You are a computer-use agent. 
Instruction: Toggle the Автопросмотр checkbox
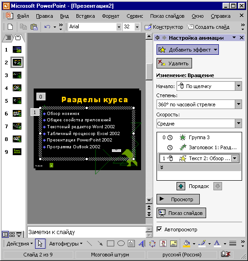click(x=159, y=230)
